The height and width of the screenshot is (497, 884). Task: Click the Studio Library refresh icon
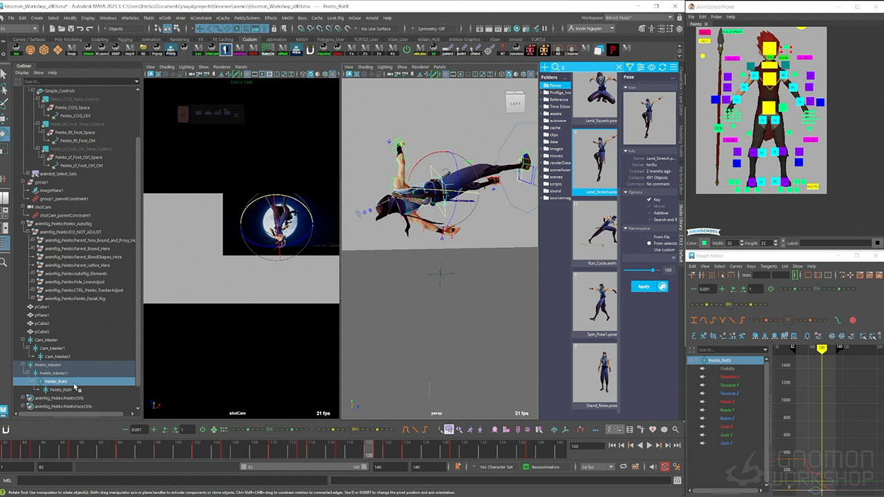[x=663, y=67]
